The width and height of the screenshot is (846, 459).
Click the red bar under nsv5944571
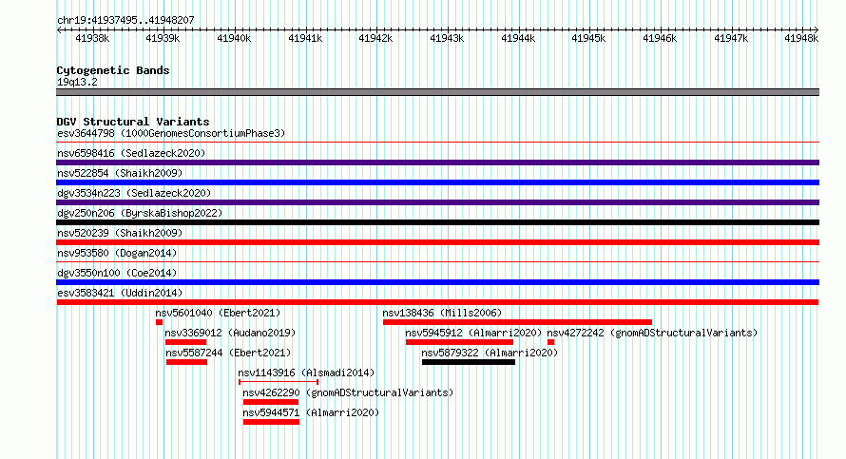pyautogui.click(x=272, y=422)
